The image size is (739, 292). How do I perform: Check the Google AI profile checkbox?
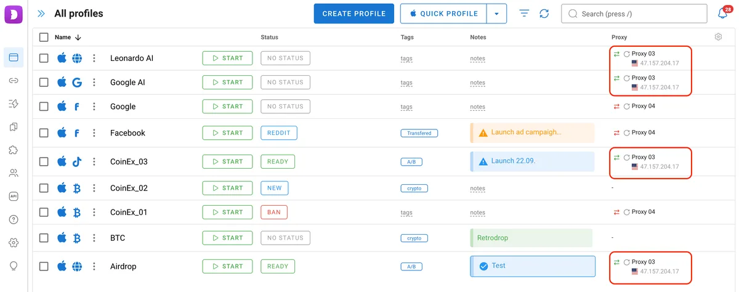click(44, 83)
